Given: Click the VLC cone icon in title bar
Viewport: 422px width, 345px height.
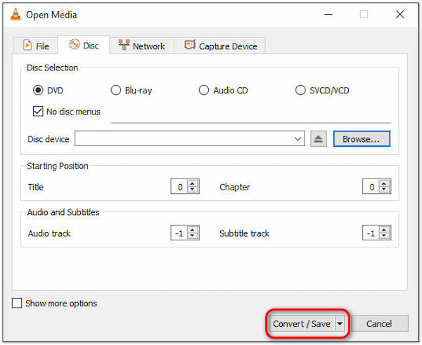Looking at the screenshot, I should pyautogui.click(x=15, y=14).
